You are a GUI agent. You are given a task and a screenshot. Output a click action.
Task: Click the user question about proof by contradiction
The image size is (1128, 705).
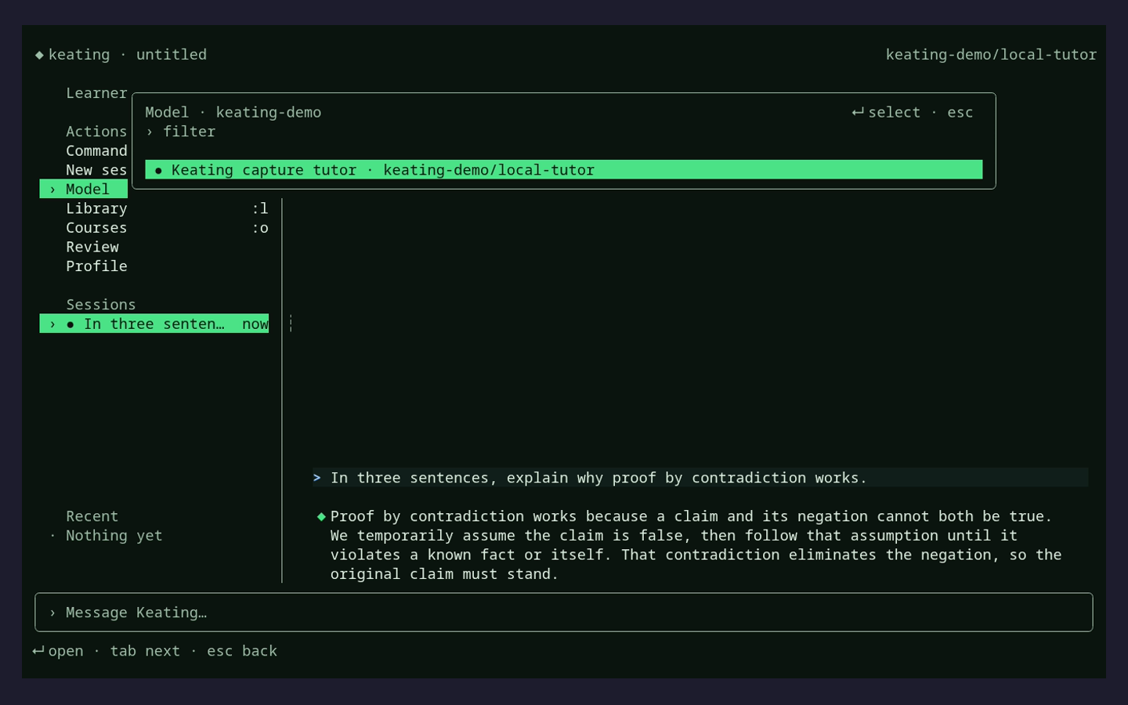[x=598, y=478]
